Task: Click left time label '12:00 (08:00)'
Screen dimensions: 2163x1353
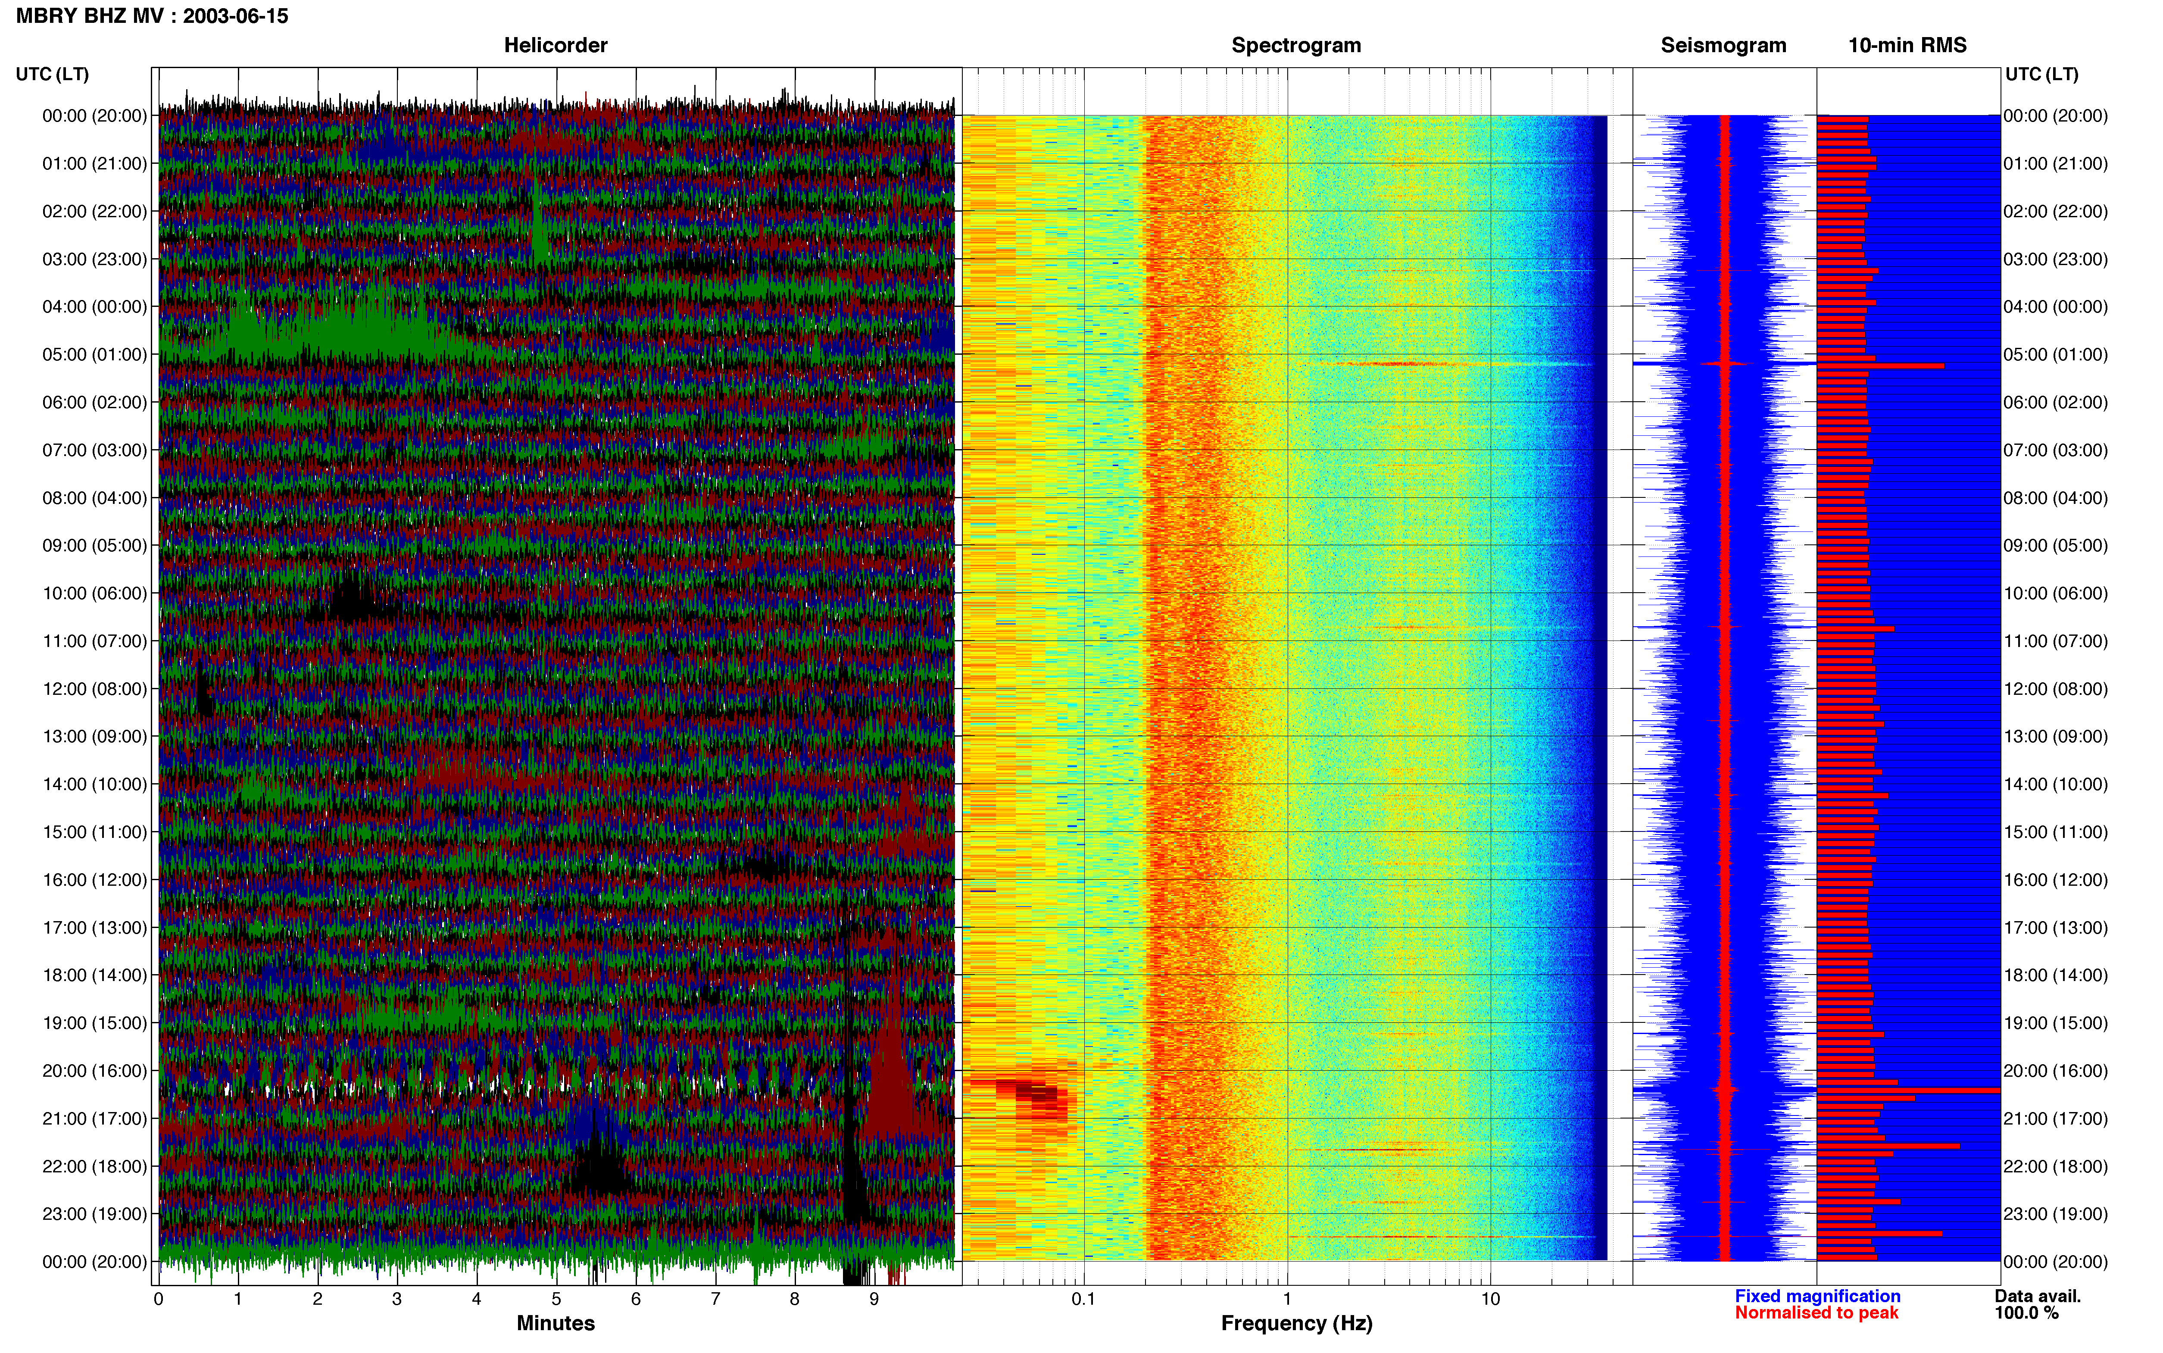Action: pyautogui.click(x=95, y=689)
